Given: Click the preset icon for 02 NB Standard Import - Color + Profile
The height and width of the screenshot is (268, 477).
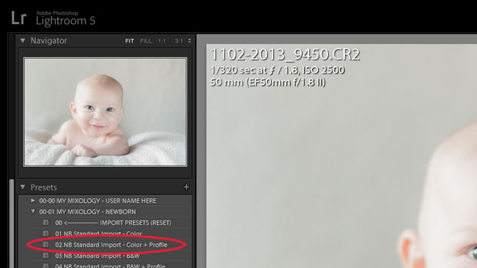Looking at the screenshot, I should (45, 245).
